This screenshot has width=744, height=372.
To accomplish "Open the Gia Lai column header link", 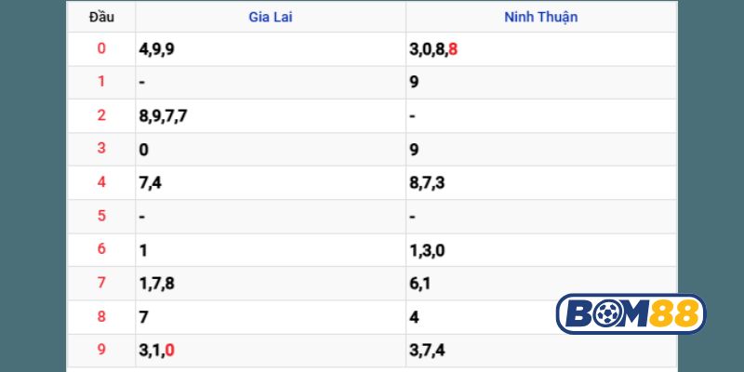I will (x=270, y=17).
